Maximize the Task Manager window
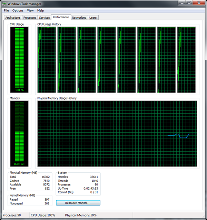Screen dimensions: 207x220 [189, 3]
